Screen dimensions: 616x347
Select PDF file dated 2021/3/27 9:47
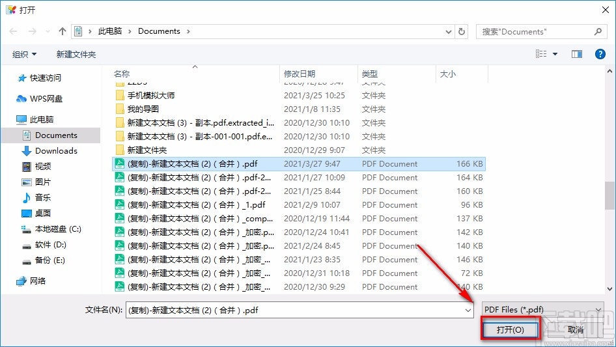(x=299, y=164)
